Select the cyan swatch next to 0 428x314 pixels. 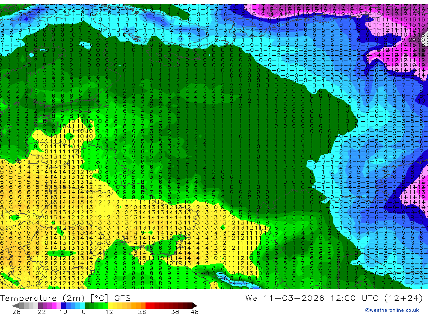click(82, 306)
